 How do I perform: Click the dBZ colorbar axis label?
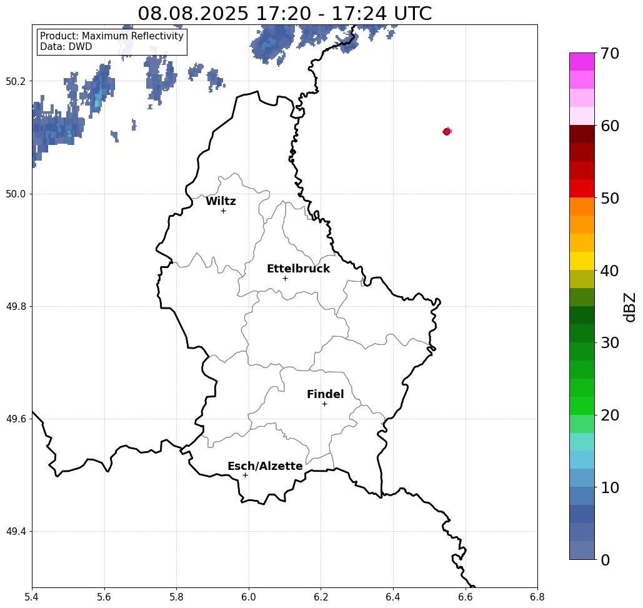tap(631, 307)
